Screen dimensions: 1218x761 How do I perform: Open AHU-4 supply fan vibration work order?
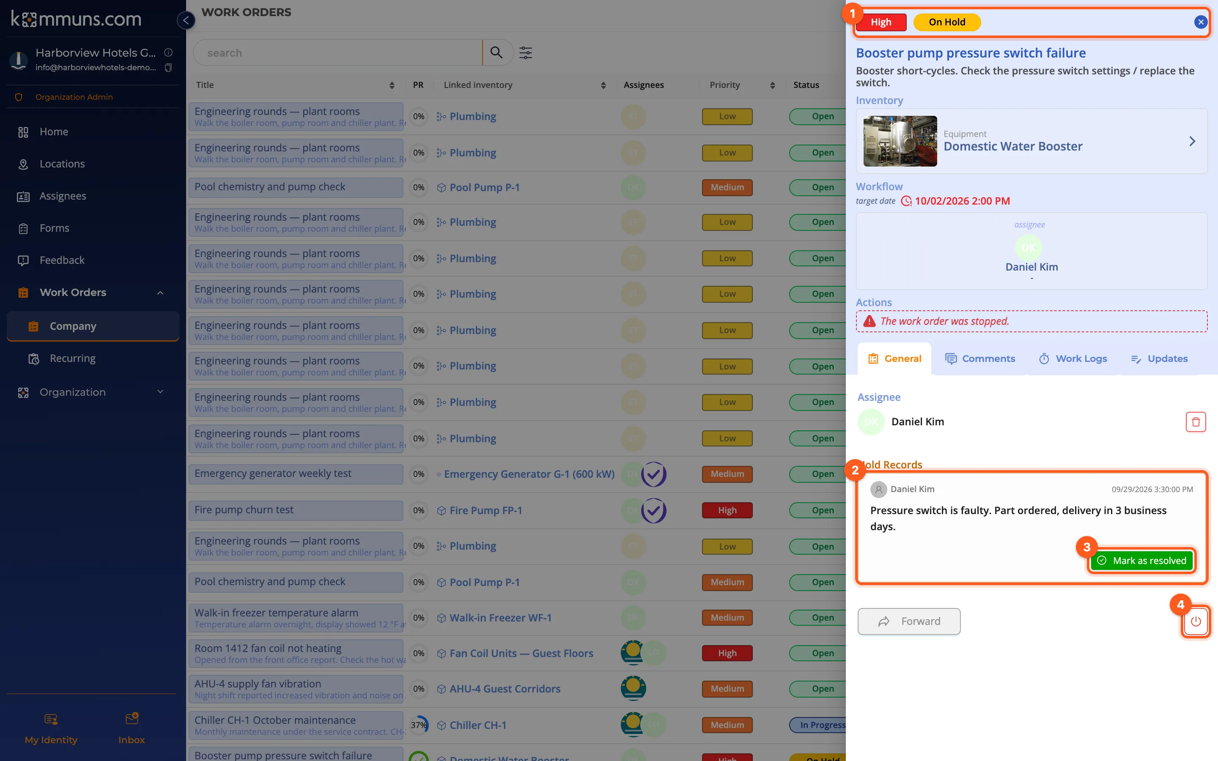(296, 689)
